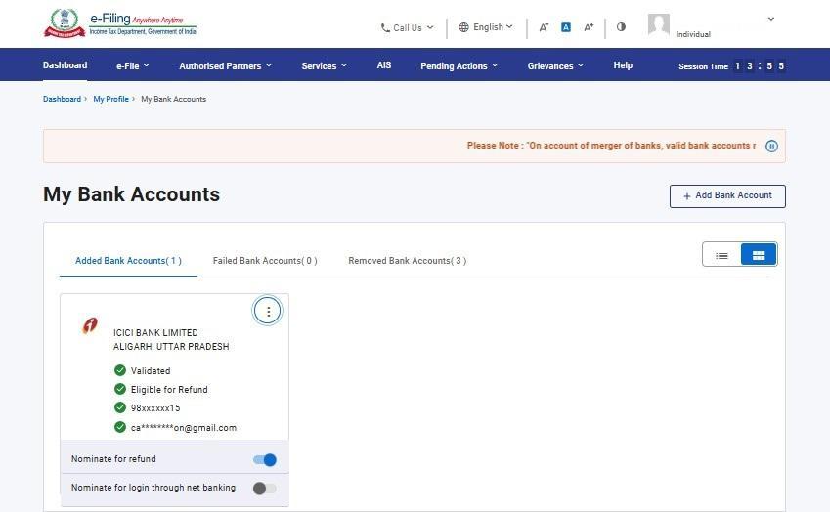830x512 pixels.
Task: Go to My Profile breadcrumb link
Action: [x=110, y=99]
